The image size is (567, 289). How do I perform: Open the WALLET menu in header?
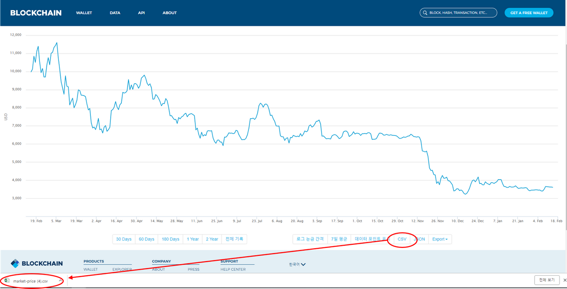[x=84, y=13]
